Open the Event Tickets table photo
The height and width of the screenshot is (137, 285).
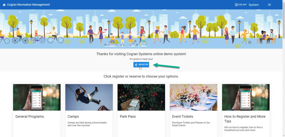tap(194, 97)
